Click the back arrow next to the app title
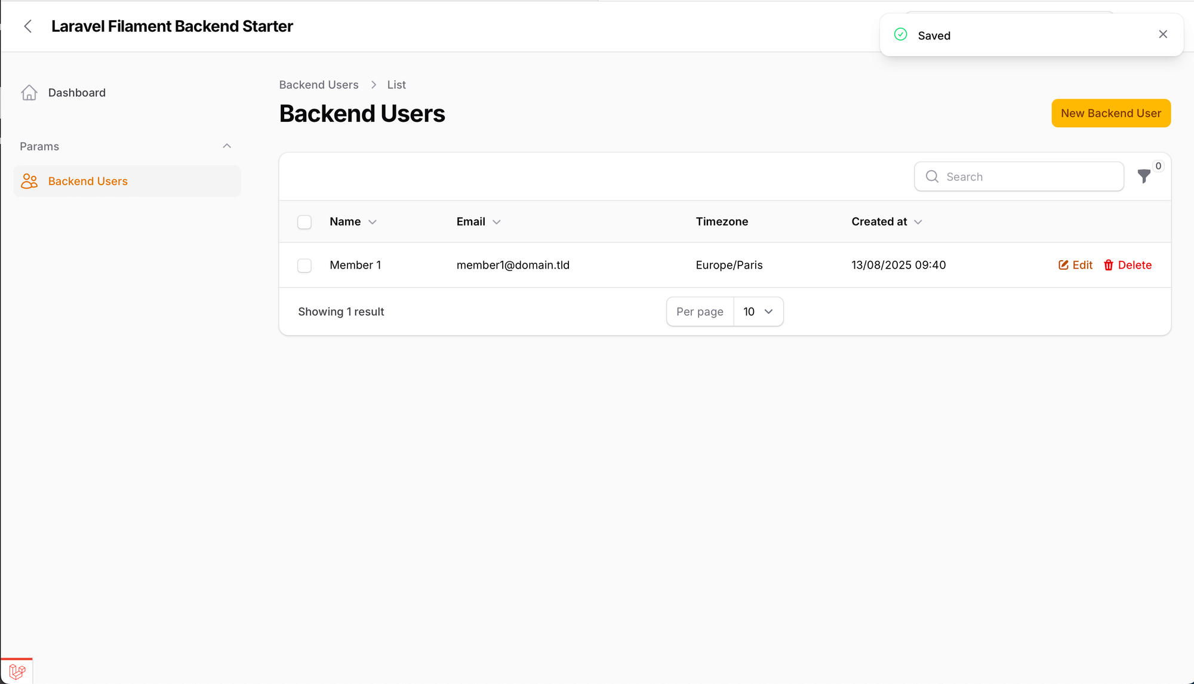This screenshot has height=684, width=1194. [x=28, y=26]
